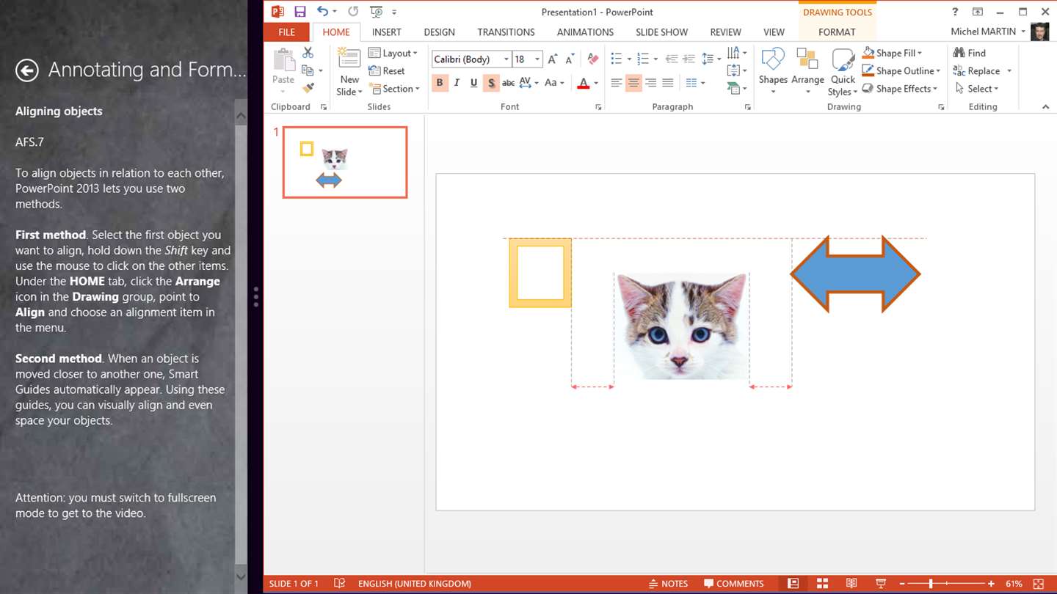Viewport: 1057px width, 594px height.
Task: Toggle the Notes pane
Action: pos(668,584)
